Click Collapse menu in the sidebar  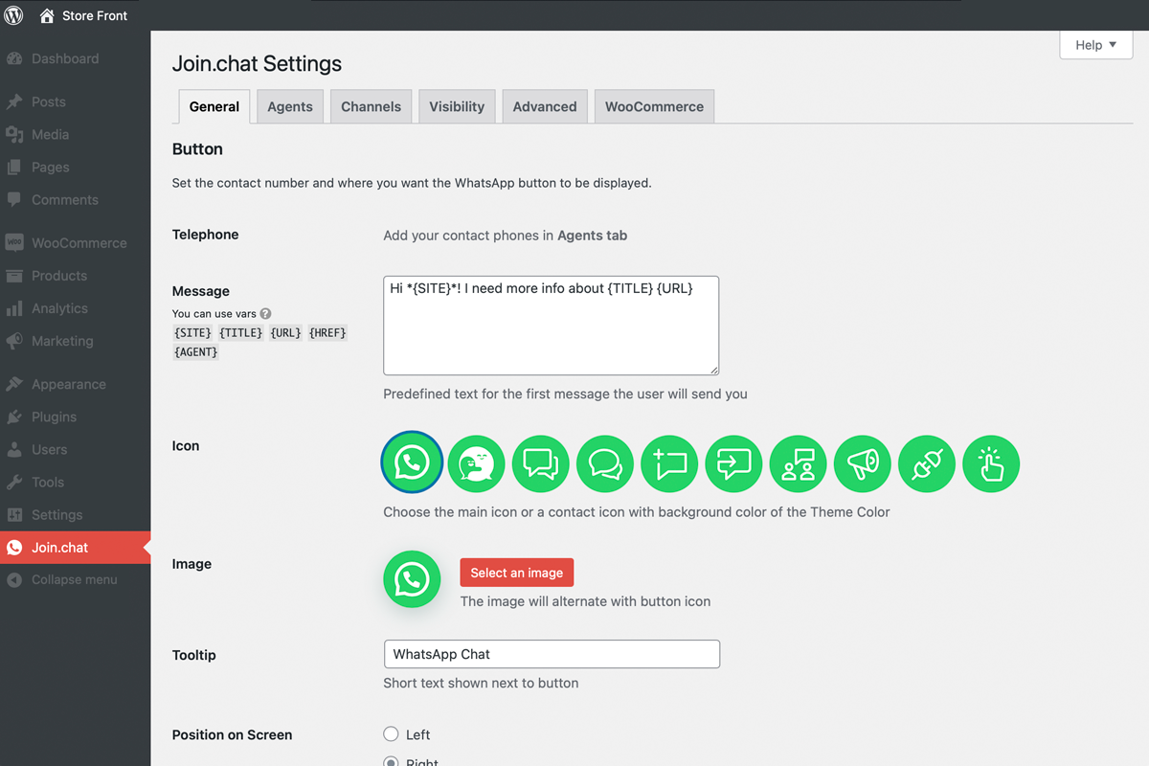pyautogui.click(x=75, y=579)
